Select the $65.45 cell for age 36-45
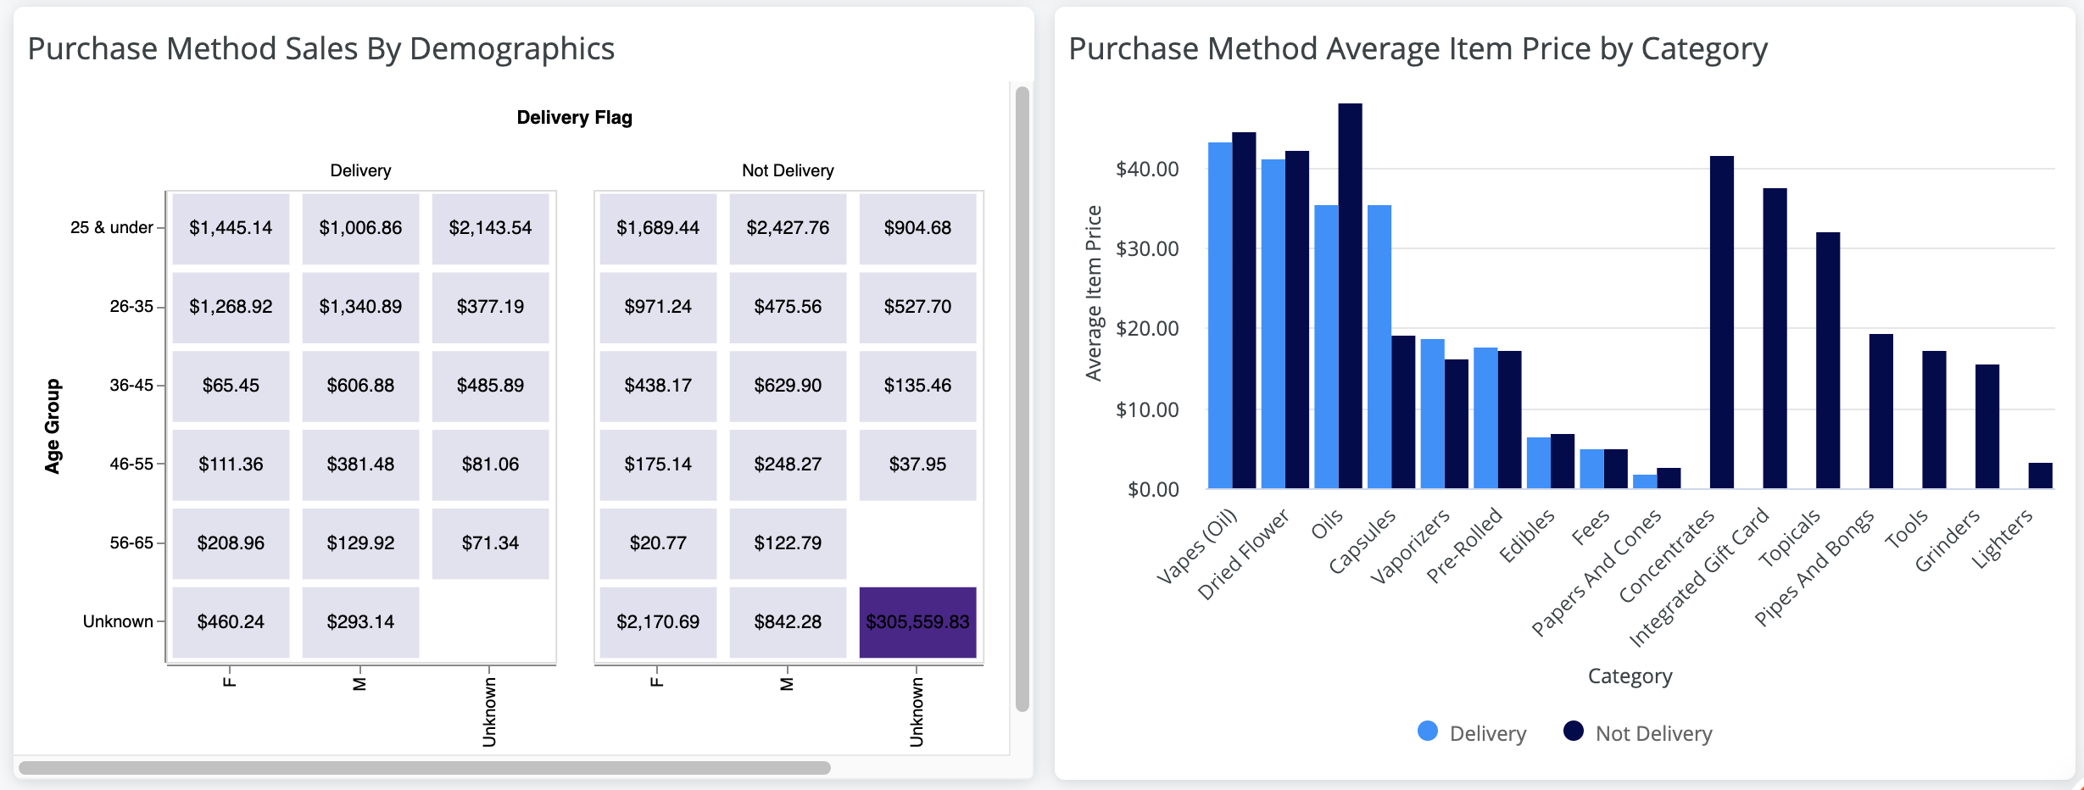This screenshot has height=790, width=2084. (x=231, y=386)
